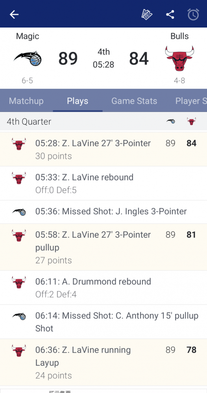Screen dimensions: 207x393
Task: Open the partially visible Player Stats tab
Action: (x=191, y=101)
